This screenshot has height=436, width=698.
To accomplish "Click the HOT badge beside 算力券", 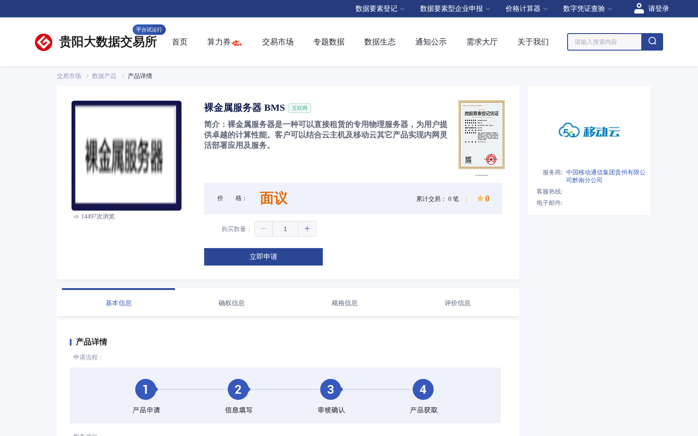I will point(237,43).
